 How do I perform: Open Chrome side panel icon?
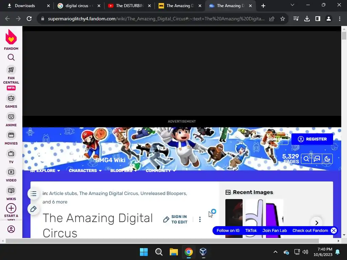[318, 19]
